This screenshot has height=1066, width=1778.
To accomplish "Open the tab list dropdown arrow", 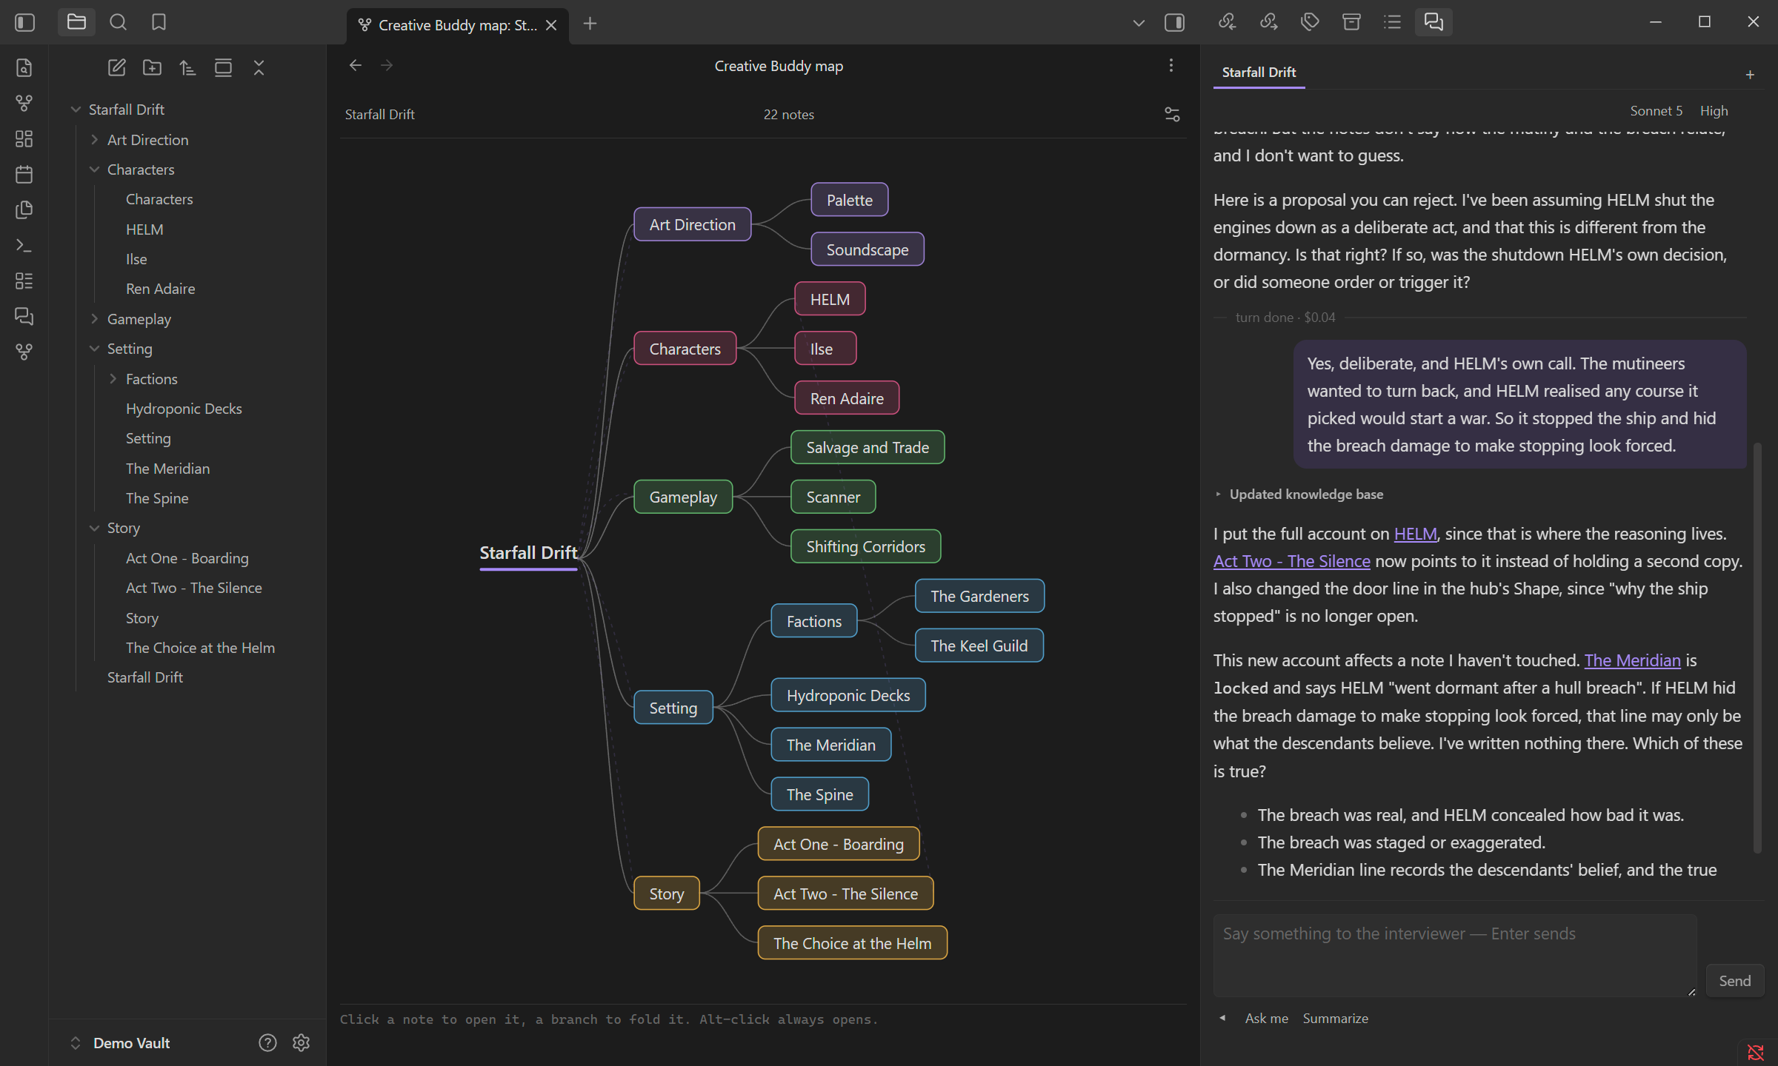I will tap(1139, 23).
